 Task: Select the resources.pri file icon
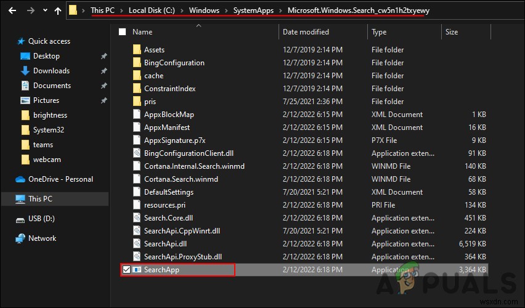tap(137, 205)
